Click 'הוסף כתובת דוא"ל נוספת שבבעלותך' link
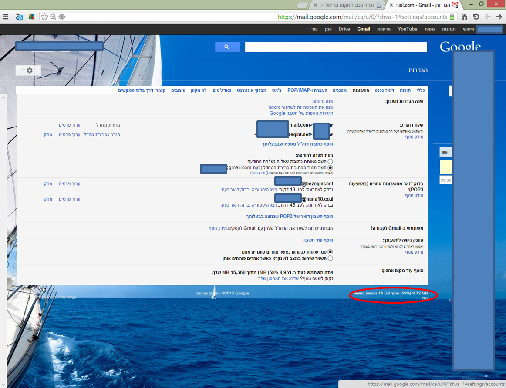Image resolution: width=506 pixels, height=388 pixels. tap(297, 144)
